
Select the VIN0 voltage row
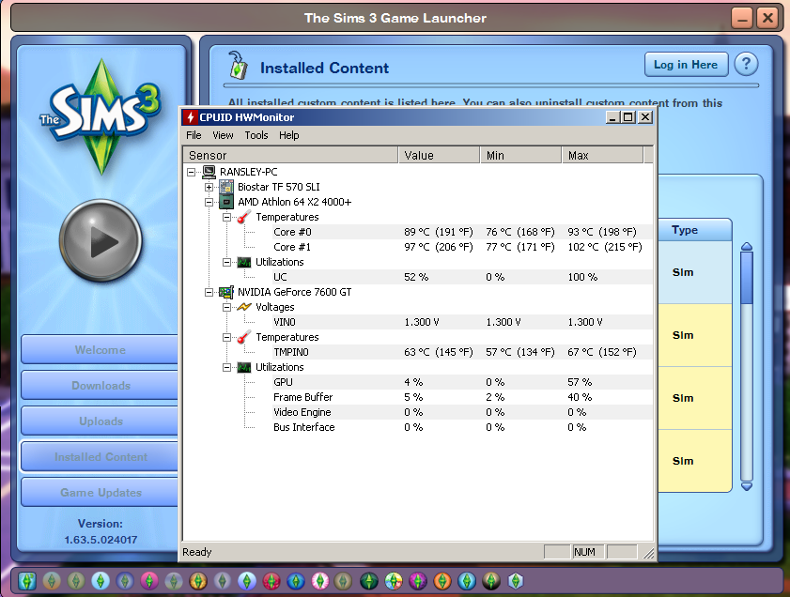(x=462, y=322)
